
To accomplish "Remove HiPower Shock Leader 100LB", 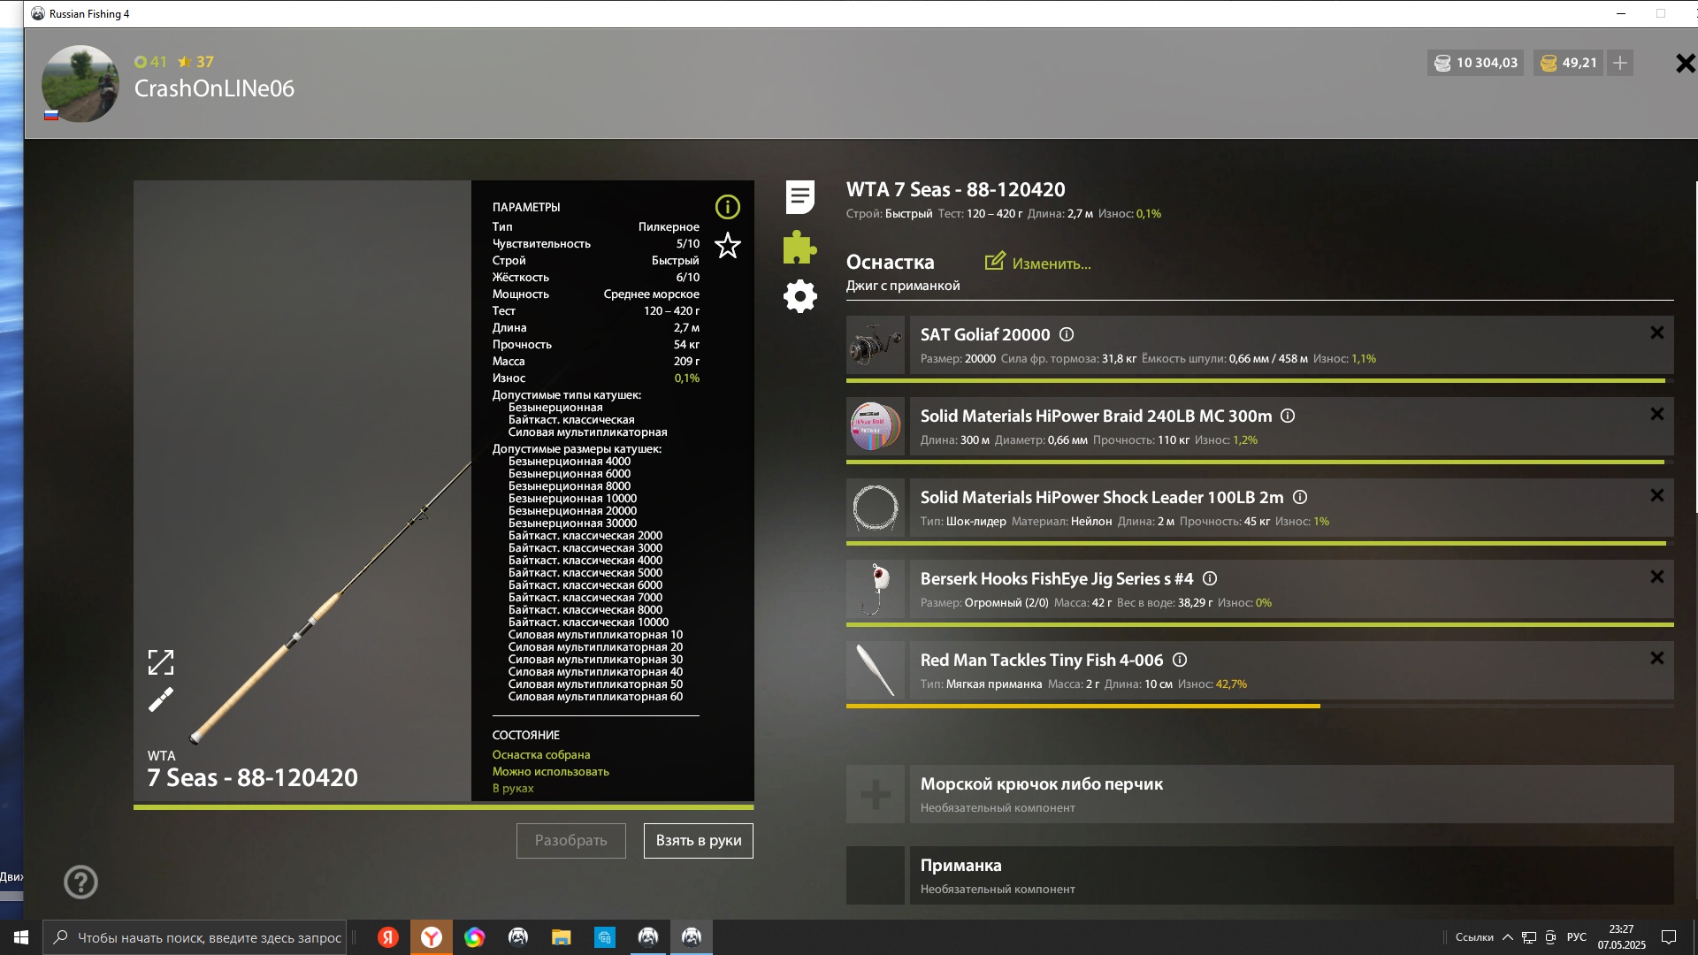I will click(x=1656, y=495).
